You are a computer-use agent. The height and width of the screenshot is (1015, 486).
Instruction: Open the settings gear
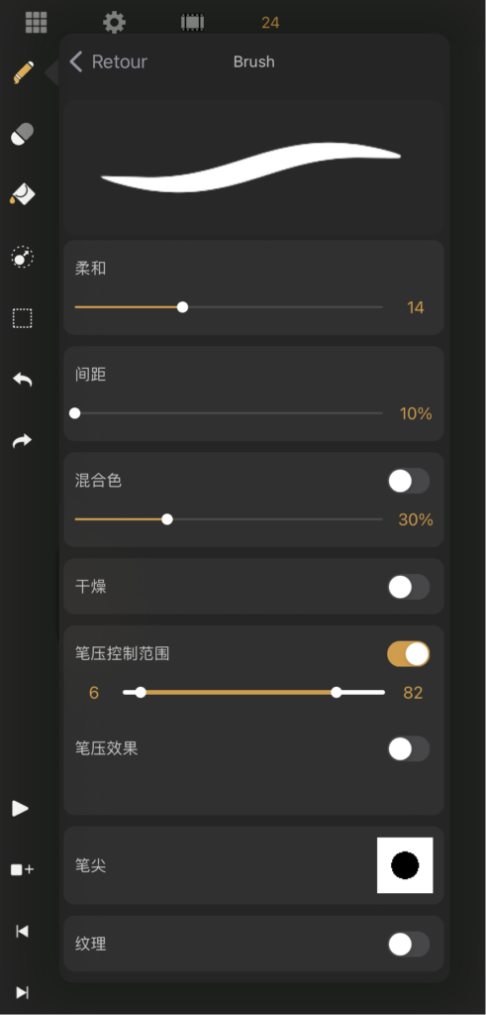tap(115, 22)
